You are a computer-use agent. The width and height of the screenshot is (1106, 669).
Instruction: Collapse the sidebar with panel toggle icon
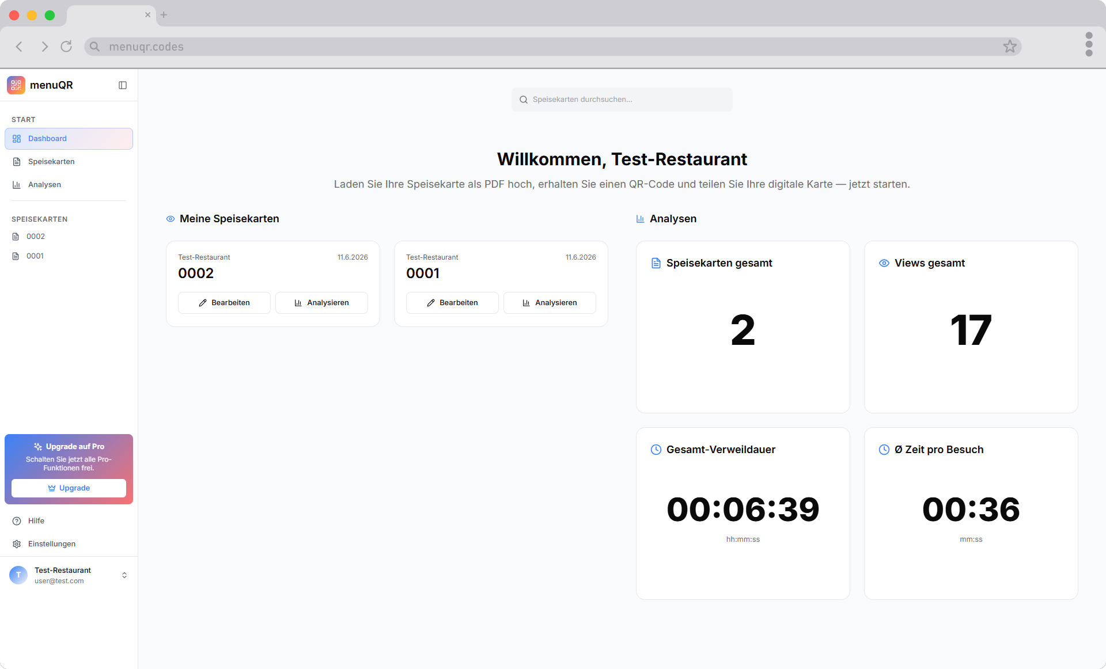(123, 85)
